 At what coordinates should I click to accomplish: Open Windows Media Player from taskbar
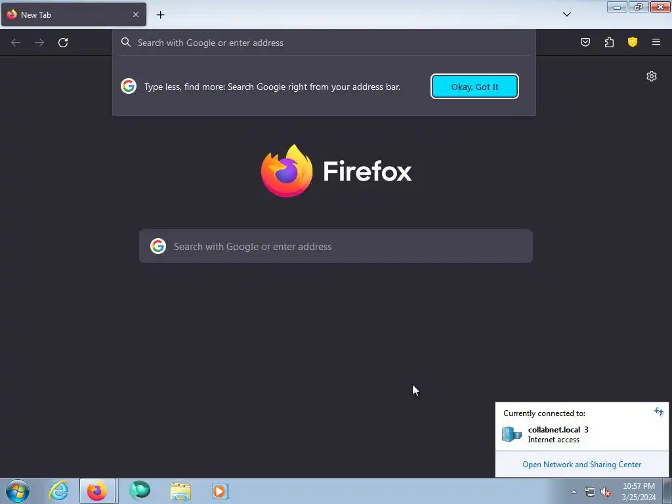(220, 492)
